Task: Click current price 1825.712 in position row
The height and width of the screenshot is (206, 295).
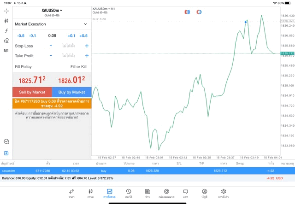Action: coord(220,171)
